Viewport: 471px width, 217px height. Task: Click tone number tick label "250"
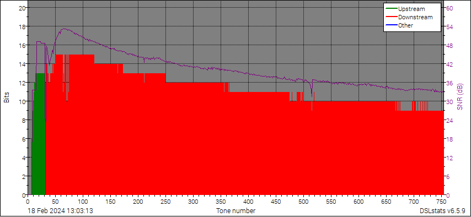(x=166, y=201)
